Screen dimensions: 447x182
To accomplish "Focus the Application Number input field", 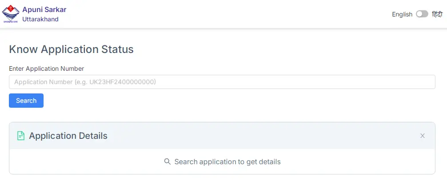I will (222, 82).
